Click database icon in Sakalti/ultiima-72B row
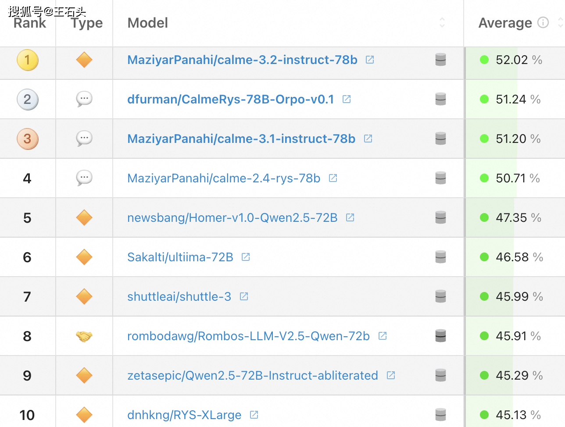This screenshot has height=427, width=565. point(440,257)
